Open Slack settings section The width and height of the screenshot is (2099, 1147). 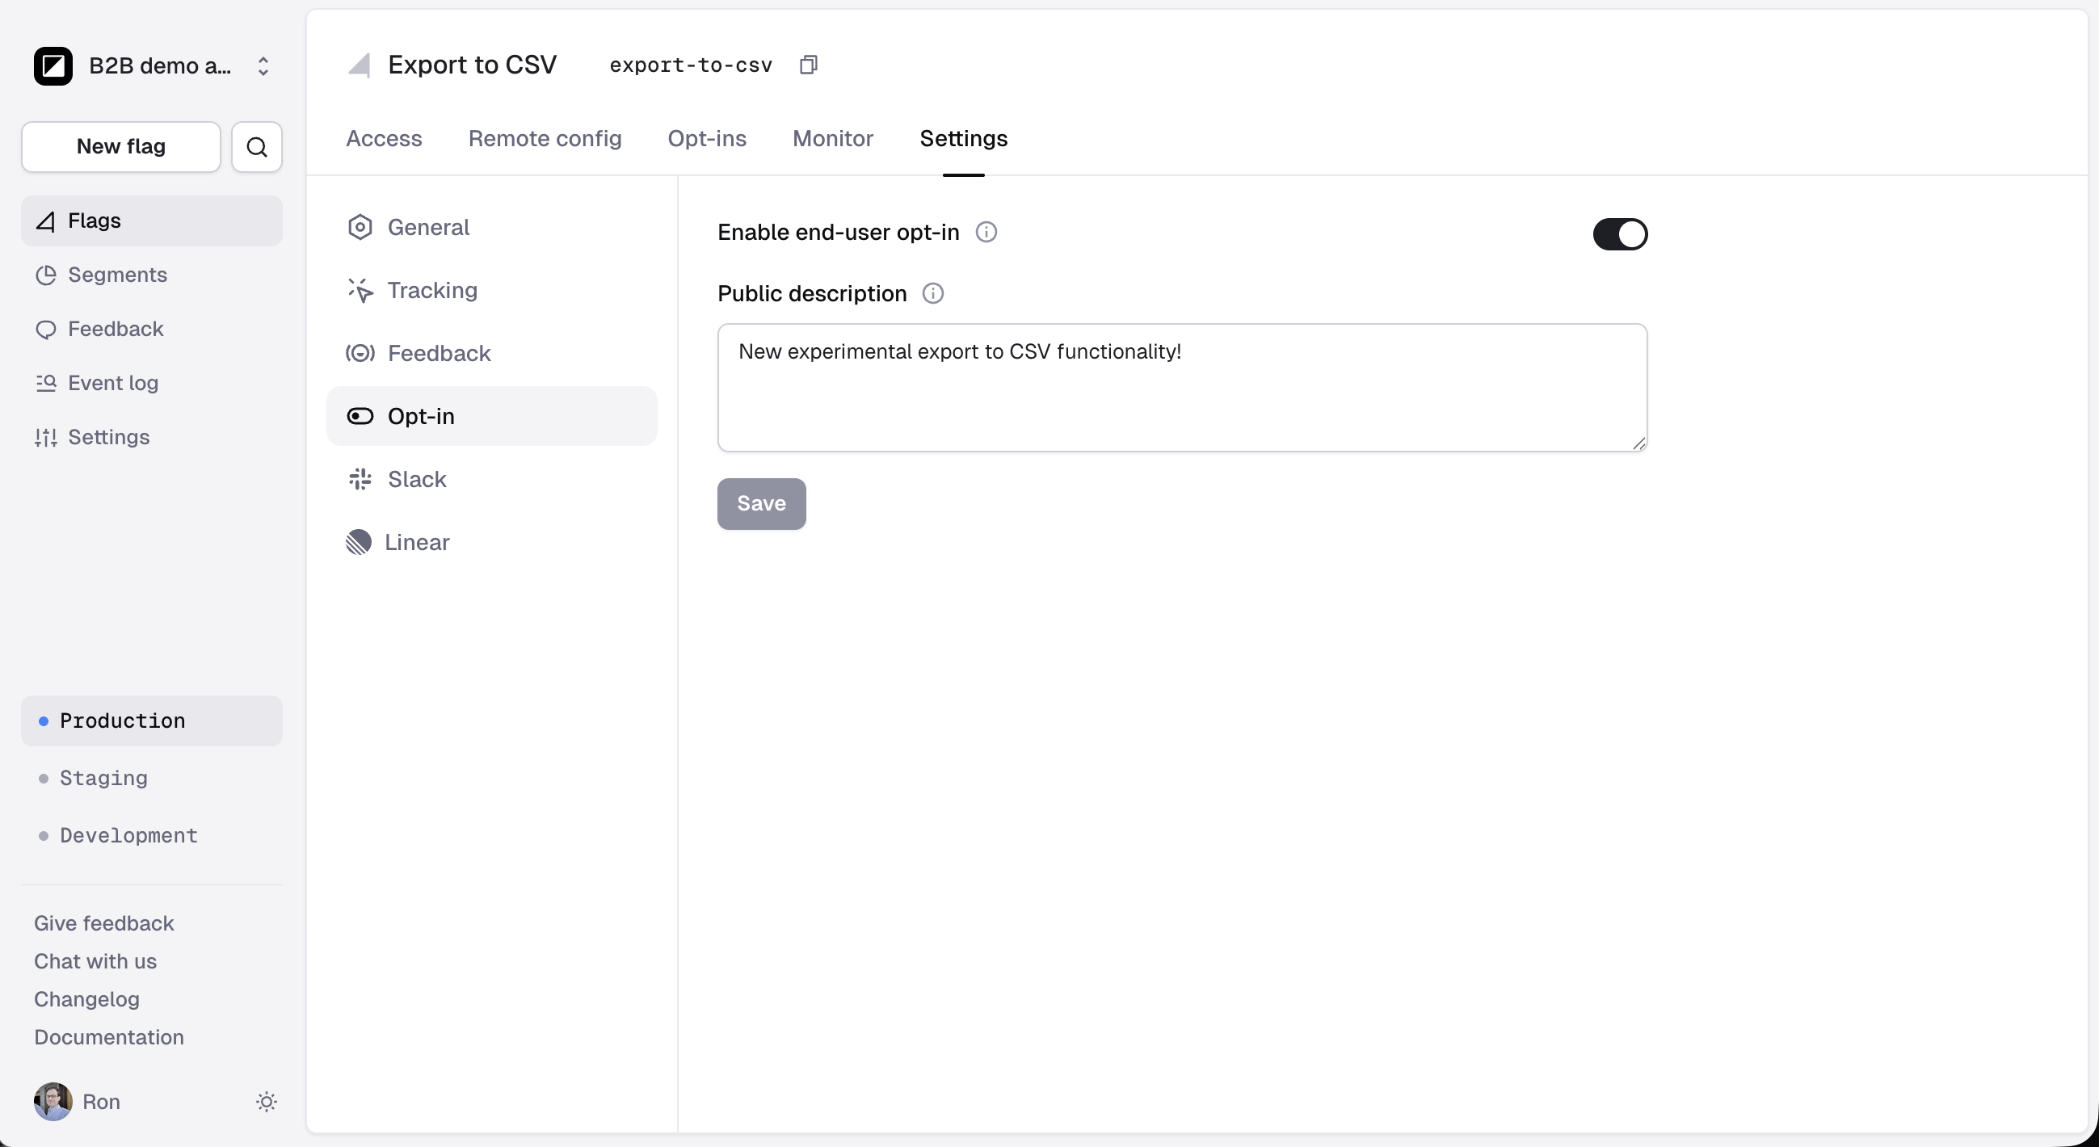(491, 479)
